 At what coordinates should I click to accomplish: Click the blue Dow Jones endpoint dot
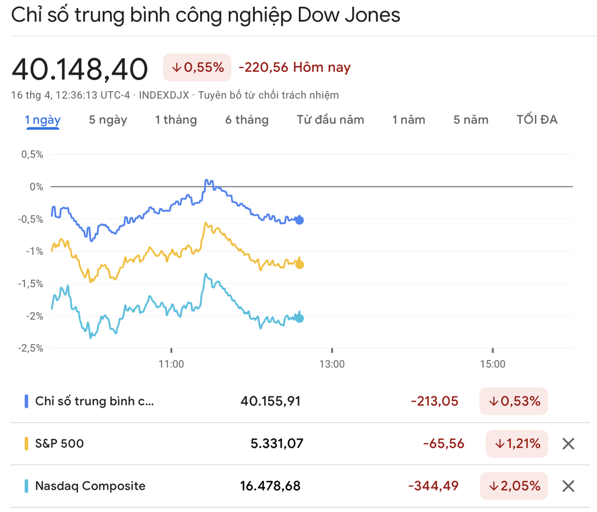(x=300, y=220)
